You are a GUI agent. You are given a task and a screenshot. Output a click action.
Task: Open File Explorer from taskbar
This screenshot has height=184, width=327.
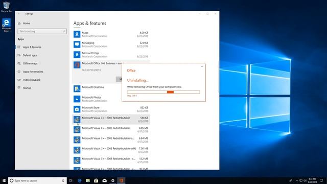88,180
